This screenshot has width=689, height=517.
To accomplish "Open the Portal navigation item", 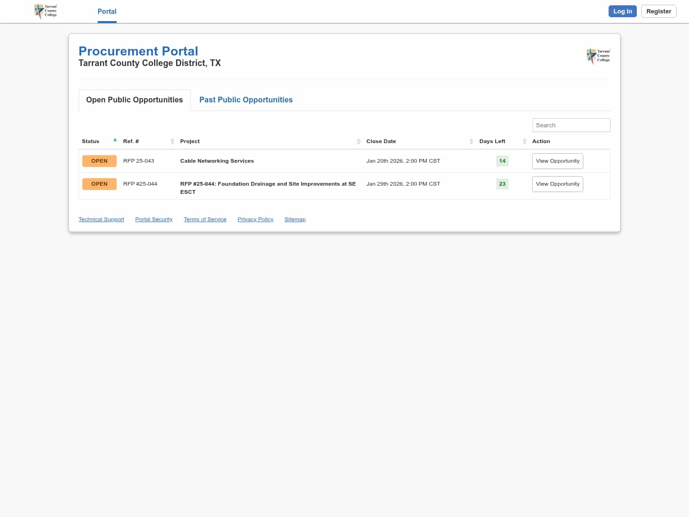I will [x=107, y=11].
